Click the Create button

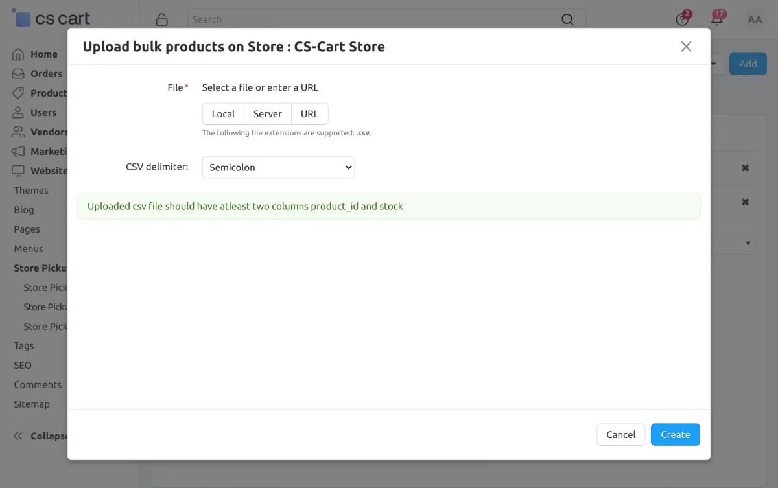[x=676, y=435]
